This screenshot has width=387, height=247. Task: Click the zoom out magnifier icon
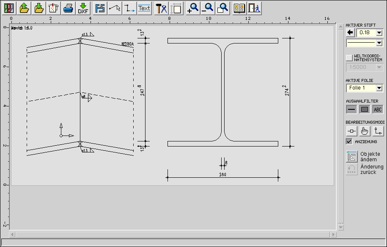(208, 8)
